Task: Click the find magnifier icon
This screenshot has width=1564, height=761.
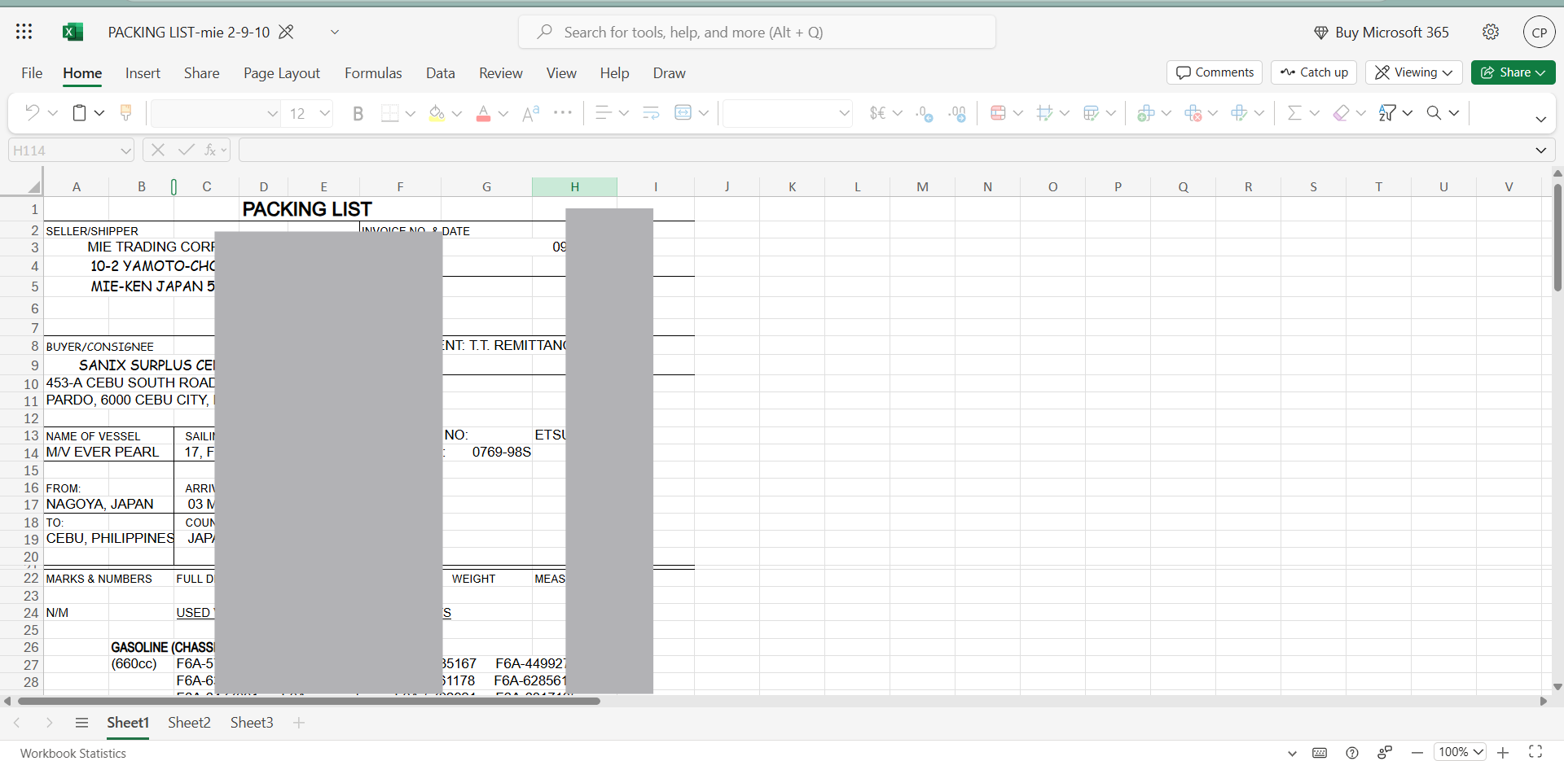Action: 1434,113
